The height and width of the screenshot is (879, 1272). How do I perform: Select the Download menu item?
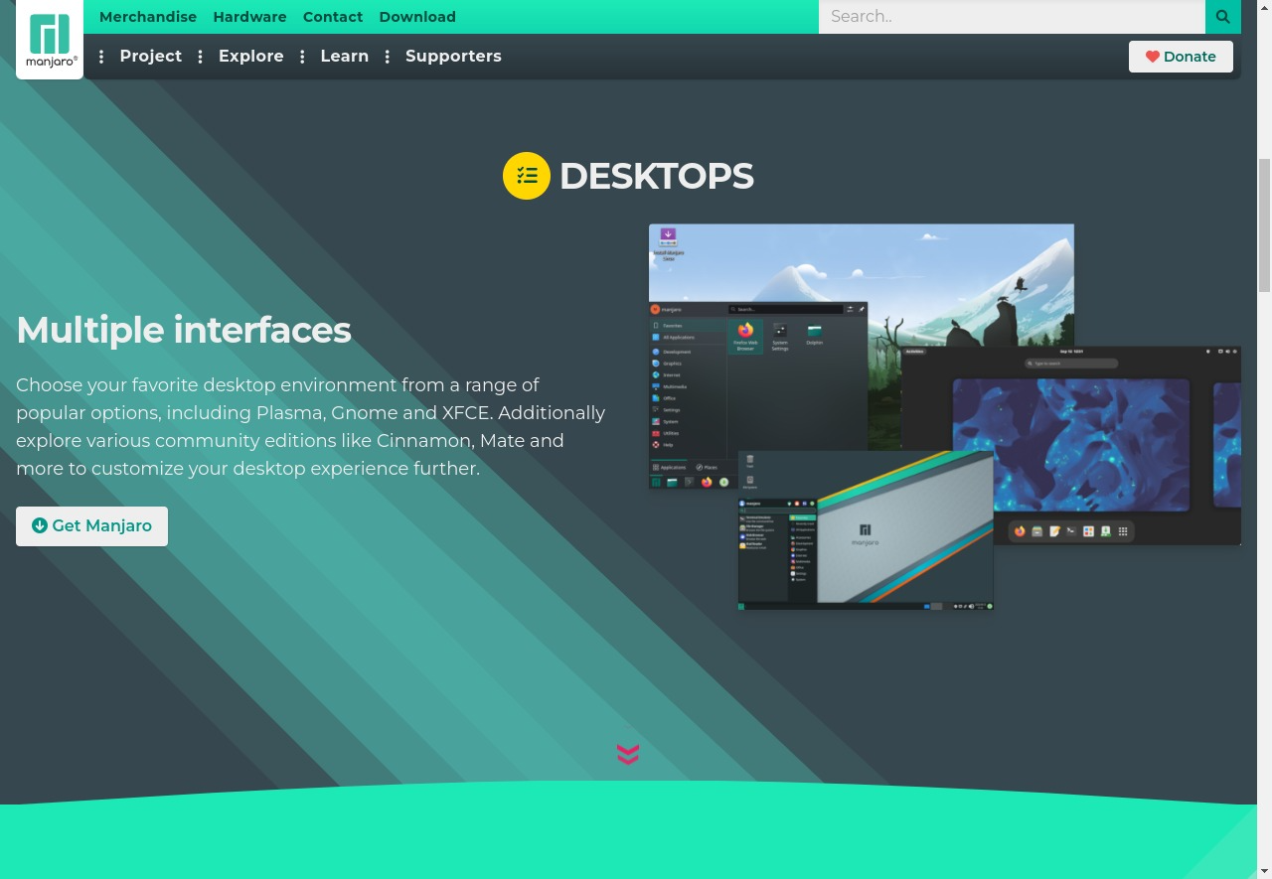[x=417, y=17]
